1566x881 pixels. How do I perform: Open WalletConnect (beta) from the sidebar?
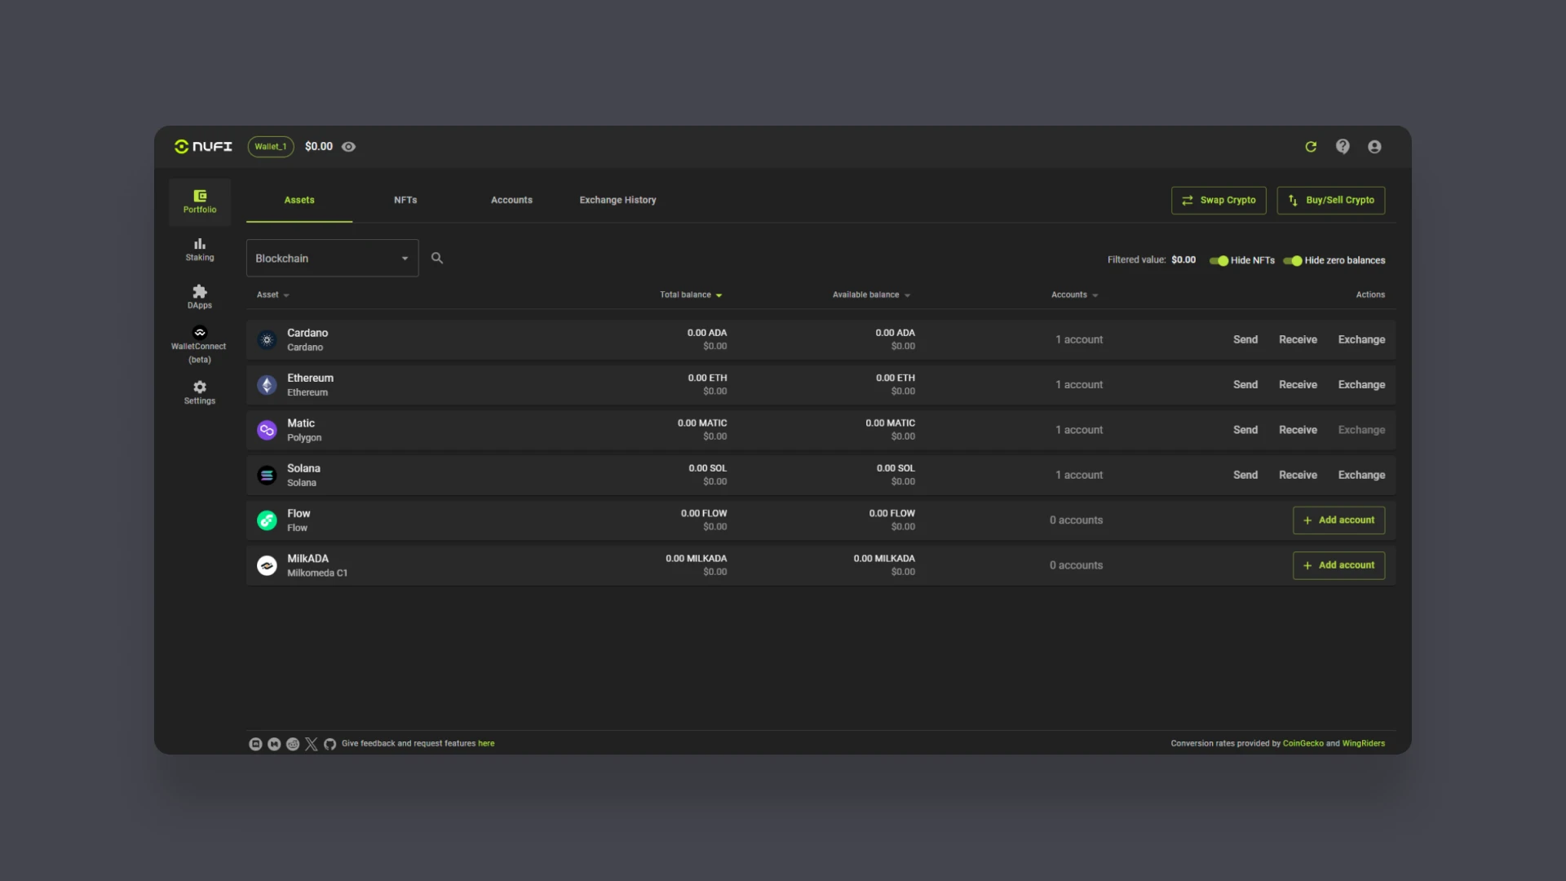199,343
